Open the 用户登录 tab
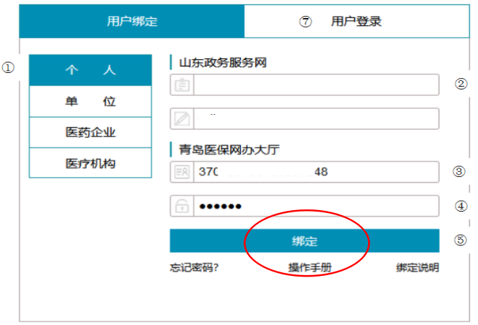This screenshot has height=325, width=478. tap(356, 21)
